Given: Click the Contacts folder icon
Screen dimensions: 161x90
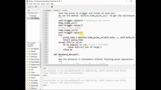Looking at the screenshot, I should pos(29,54).
